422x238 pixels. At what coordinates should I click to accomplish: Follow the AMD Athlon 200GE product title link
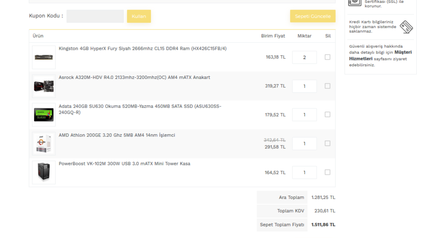point(117,135)
